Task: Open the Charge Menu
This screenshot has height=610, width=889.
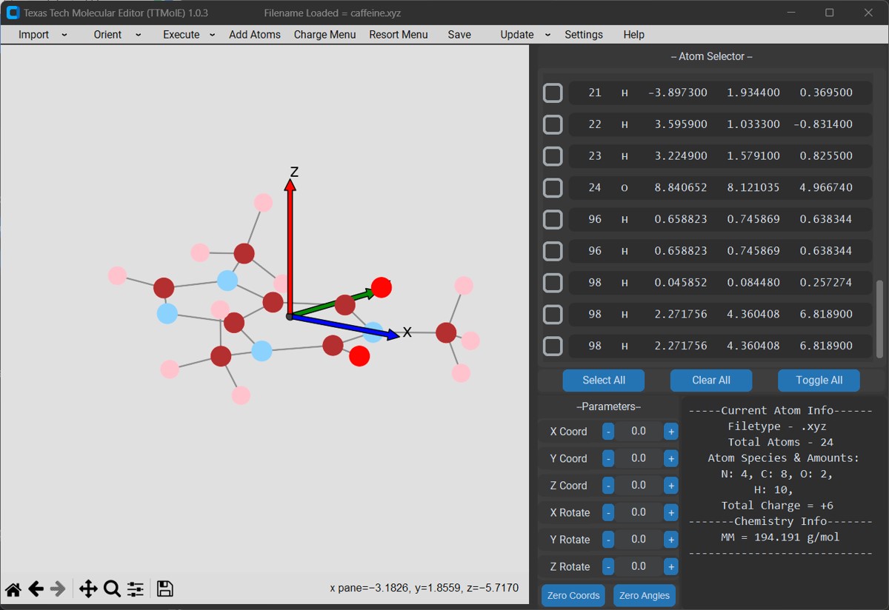Action: coord(324,35)
